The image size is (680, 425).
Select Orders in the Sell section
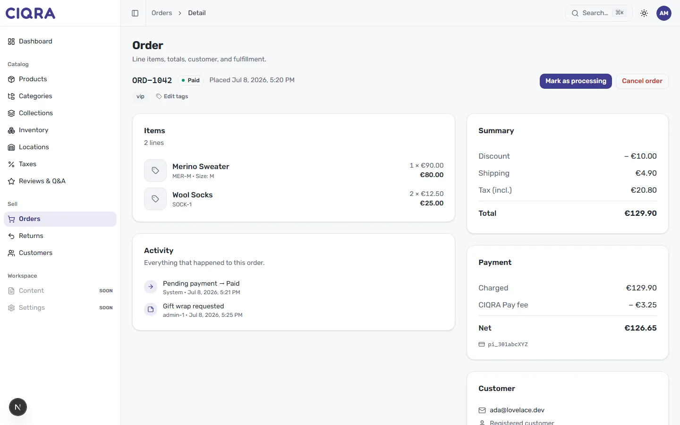point(60,219)
